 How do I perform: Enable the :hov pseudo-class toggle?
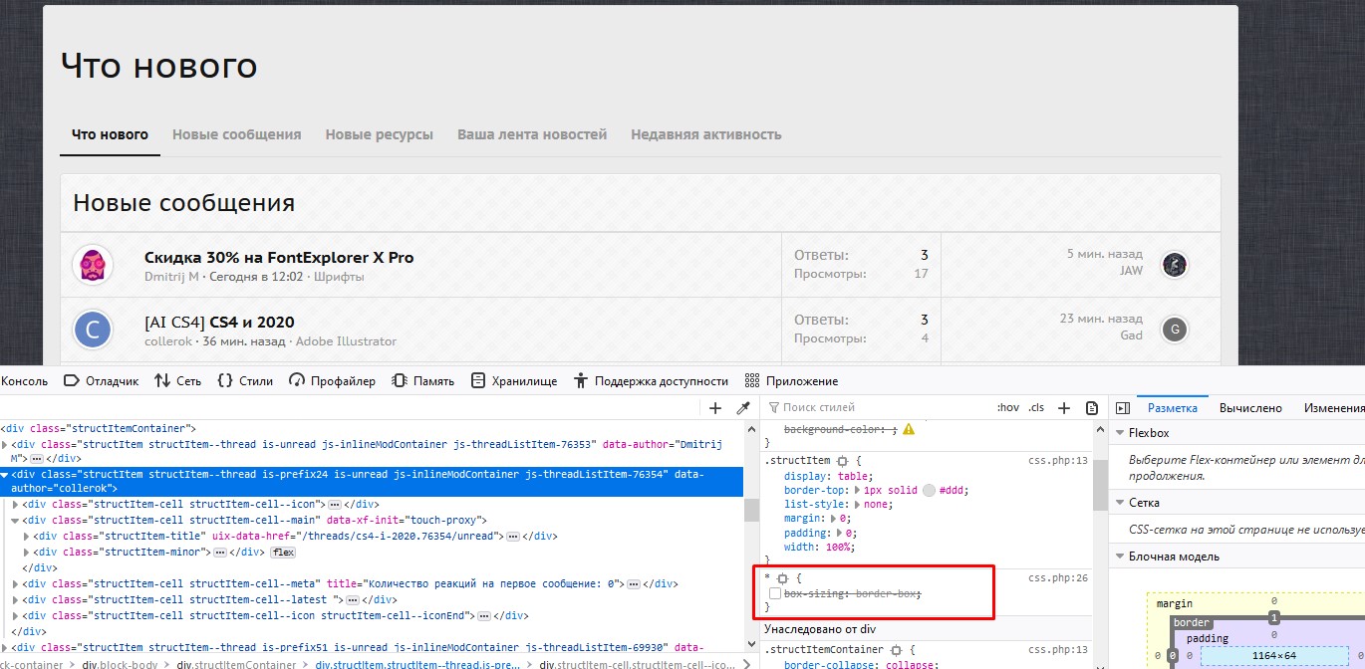coord(1007,407)
